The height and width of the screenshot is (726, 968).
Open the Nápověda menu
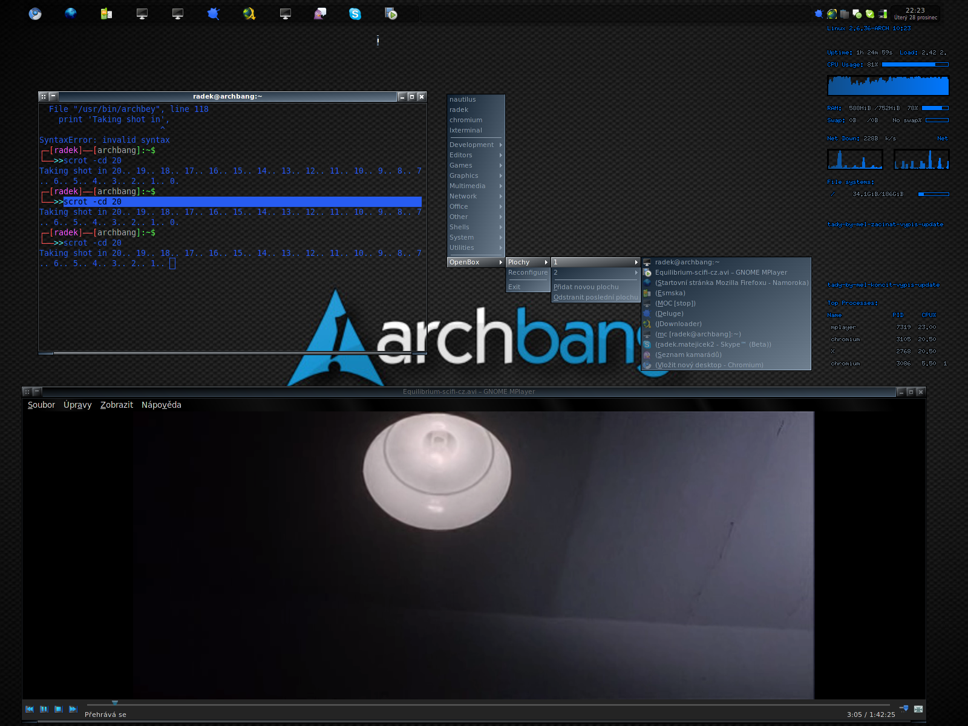(x=162, y=405)
